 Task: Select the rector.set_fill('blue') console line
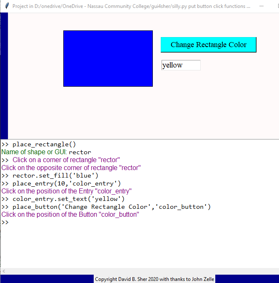coord(55,175)
